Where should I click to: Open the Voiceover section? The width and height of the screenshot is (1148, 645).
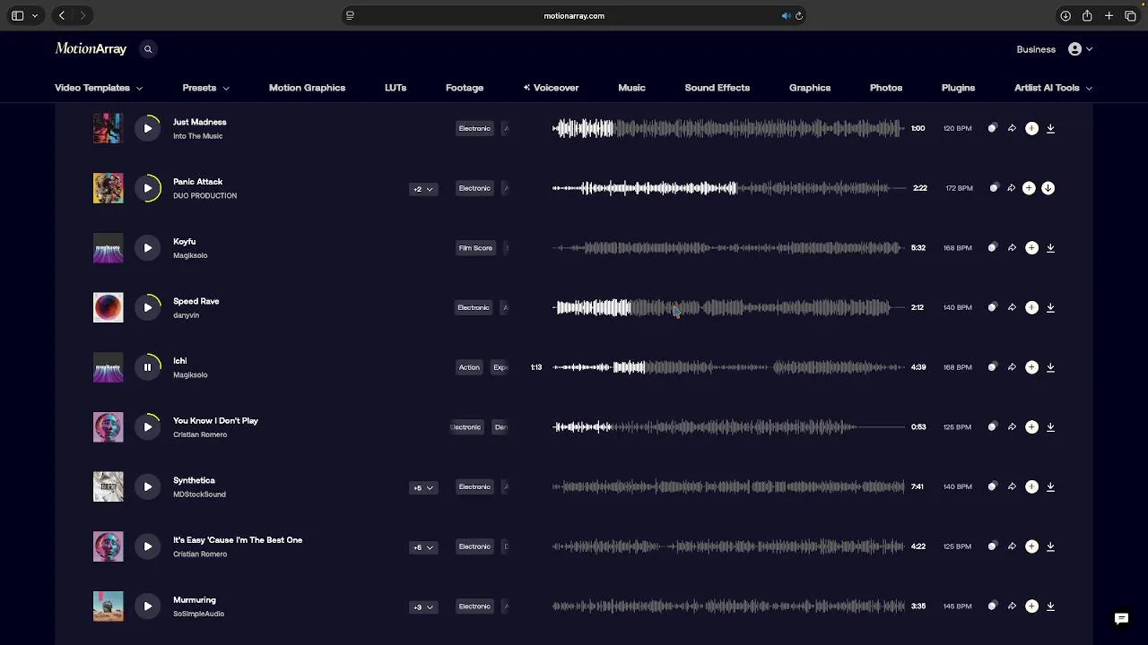tap(551, 88)
